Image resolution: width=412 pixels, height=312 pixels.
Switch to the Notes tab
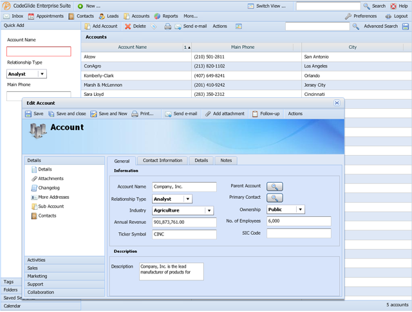pos(226,160)
